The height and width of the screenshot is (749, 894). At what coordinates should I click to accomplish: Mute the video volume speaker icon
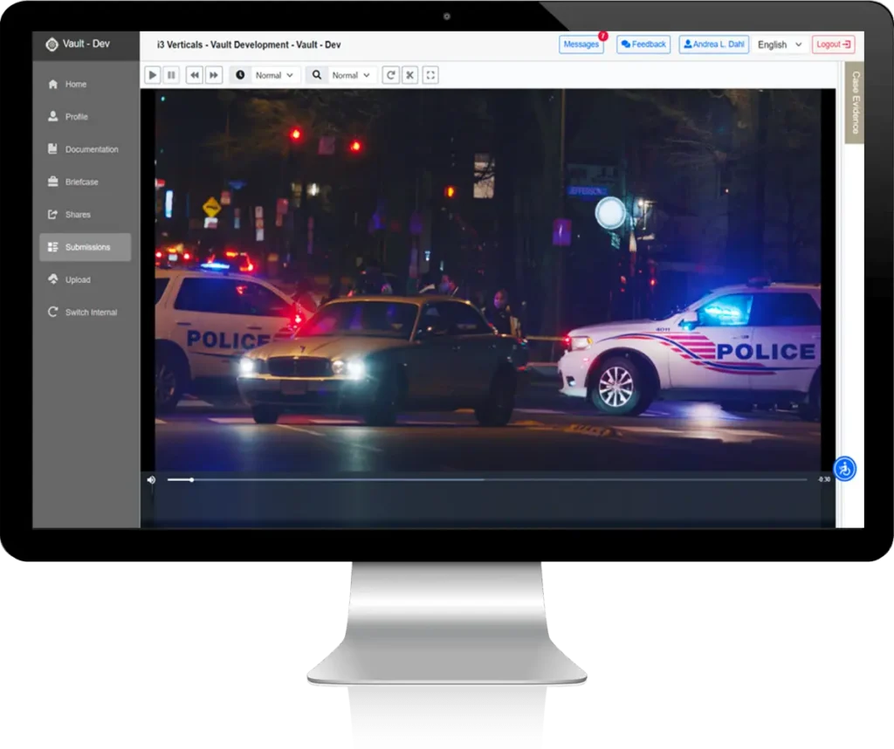[151, 479]
